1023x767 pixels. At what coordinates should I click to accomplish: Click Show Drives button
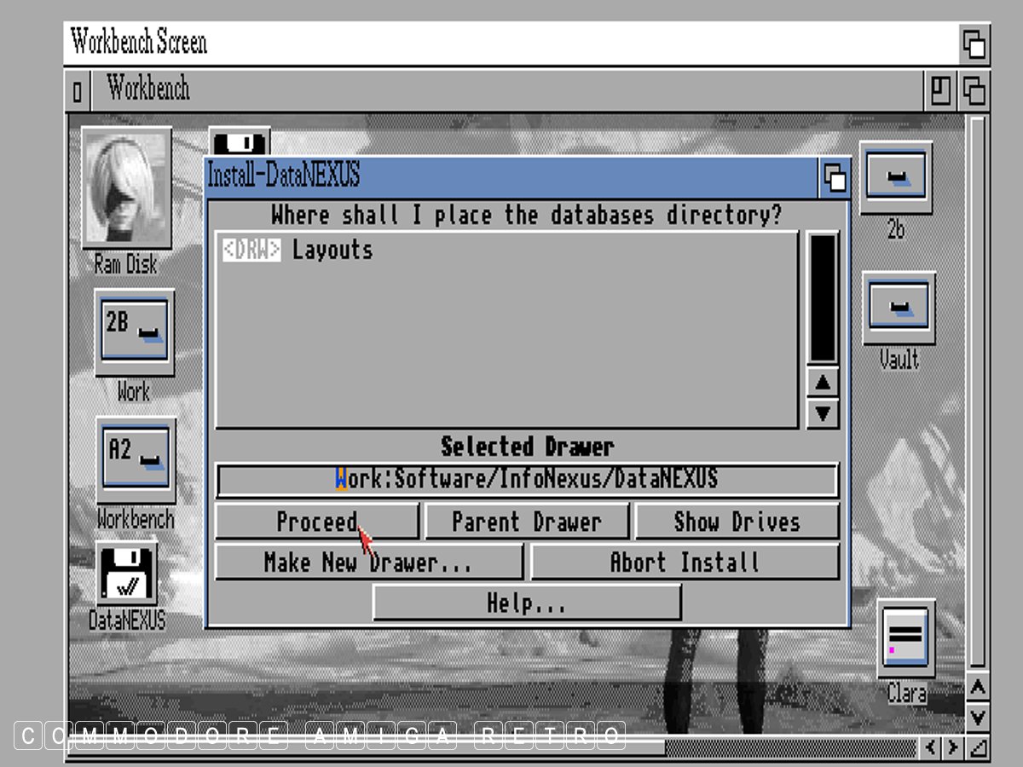737,522
